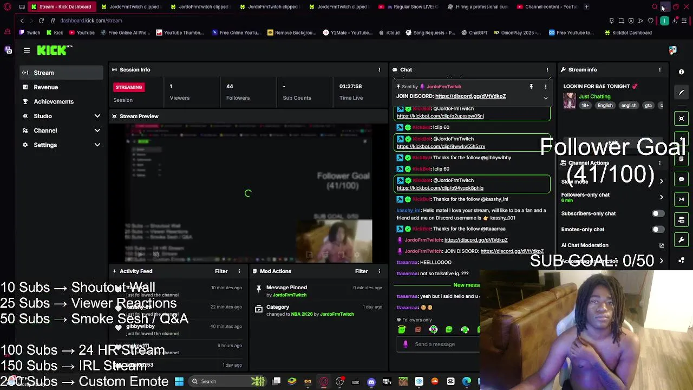The height and width of the screenshot is (390, 693).
Task: Open kickbot.com/clip/o2upssow05nj link
Action: [440, 116]
